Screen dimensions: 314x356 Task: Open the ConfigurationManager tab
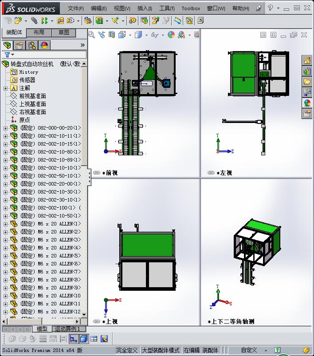[32, 45]
